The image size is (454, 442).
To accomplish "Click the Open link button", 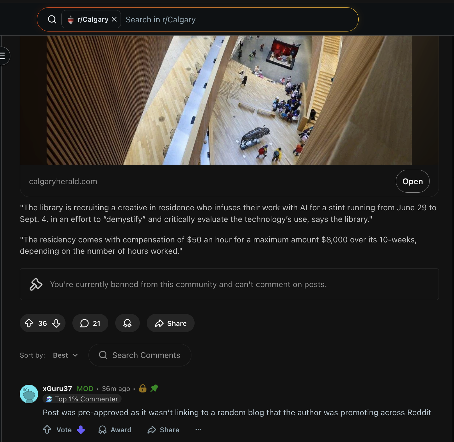I will [x=412, y=181].
